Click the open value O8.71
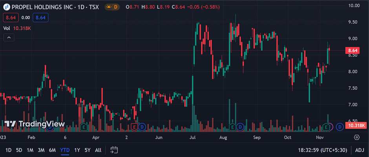369x157 pixels. pos(133,7)
